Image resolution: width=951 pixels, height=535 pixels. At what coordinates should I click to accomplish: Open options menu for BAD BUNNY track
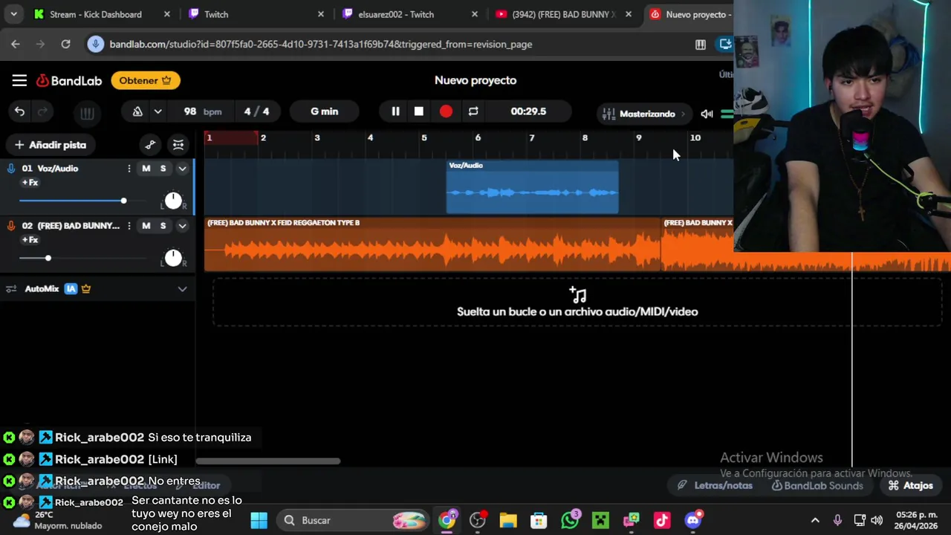point(129,226)
